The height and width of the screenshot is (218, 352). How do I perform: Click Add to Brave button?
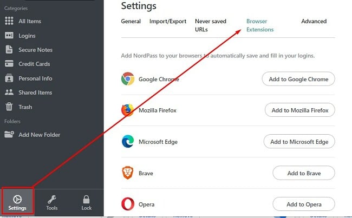click(304, 173)
